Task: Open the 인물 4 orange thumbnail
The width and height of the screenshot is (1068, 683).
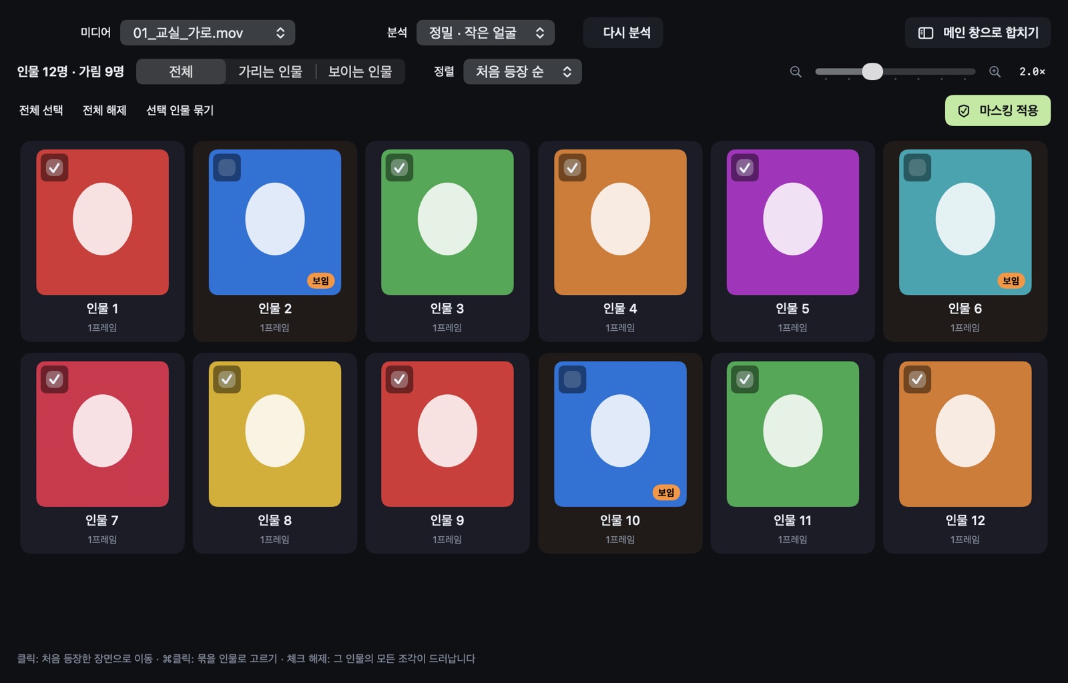Action: click(x=620, y=222)
